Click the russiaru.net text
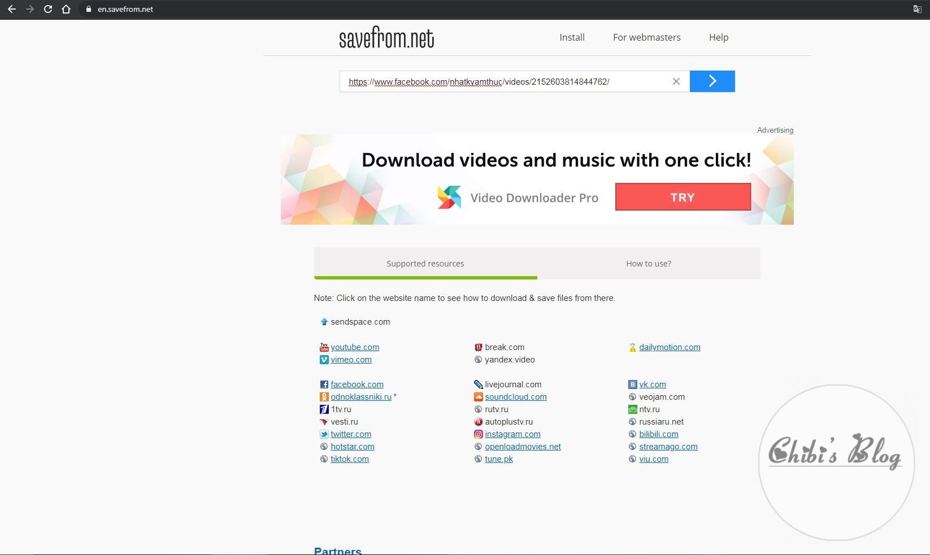 [x=661, y=422]
